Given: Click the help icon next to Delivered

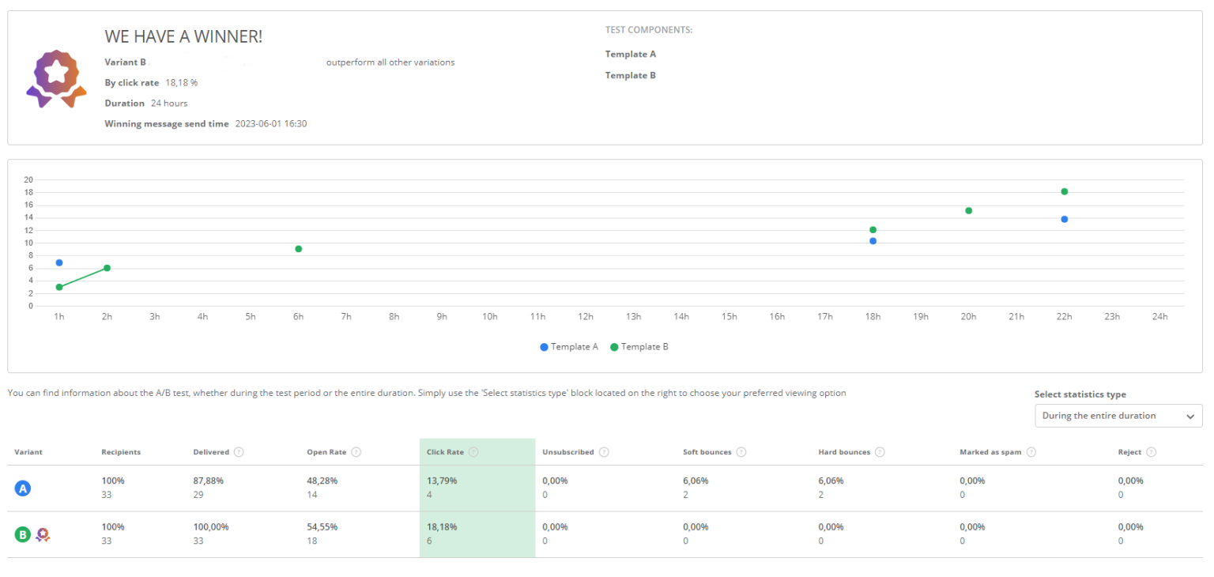Looking at the screenshot, I should pos(239,452).
